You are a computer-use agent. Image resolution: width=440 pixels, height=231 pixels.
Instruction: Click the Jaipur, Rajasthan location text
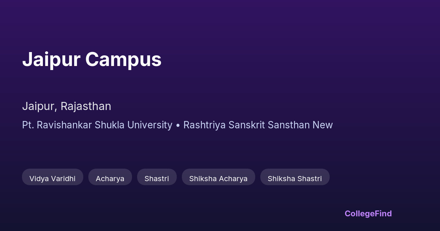point(66,106)
